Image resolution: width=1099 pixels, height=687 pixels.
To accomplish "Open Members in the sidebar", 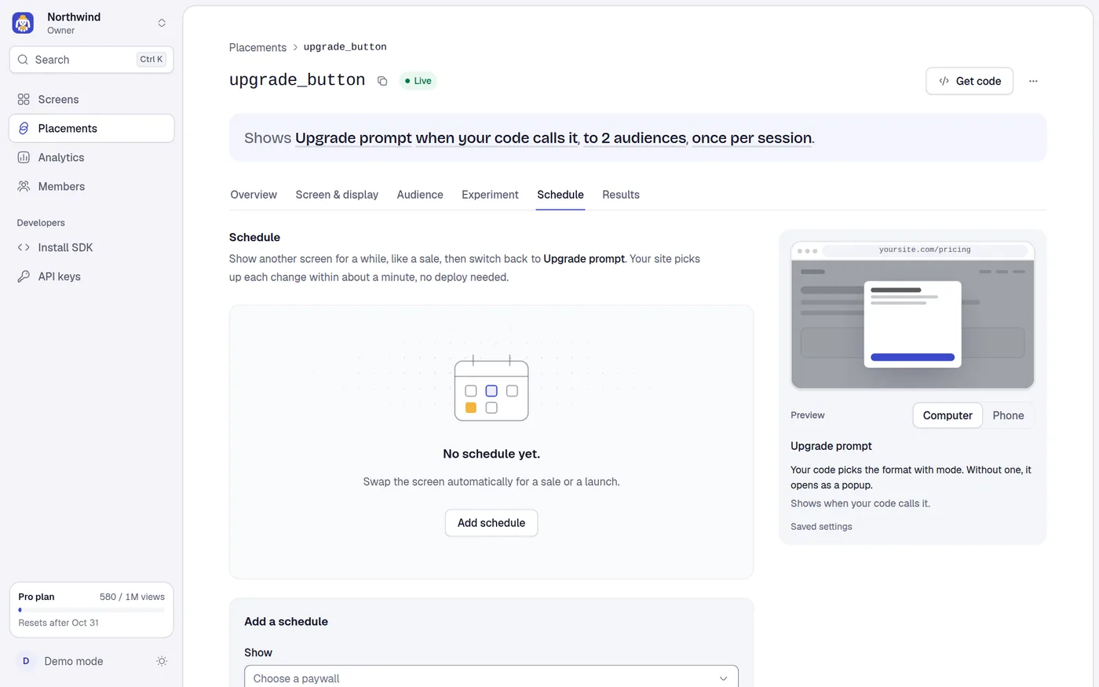I will tap(91, 187).
